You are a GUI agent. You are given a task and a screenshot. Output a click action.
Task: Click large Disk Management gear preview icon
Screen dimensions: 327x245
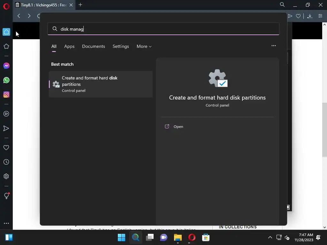[218, 78]
